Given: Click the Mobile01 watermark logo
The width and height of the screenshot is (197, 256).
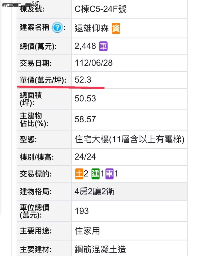Looking at the screenshot, I should coord(21,5).
